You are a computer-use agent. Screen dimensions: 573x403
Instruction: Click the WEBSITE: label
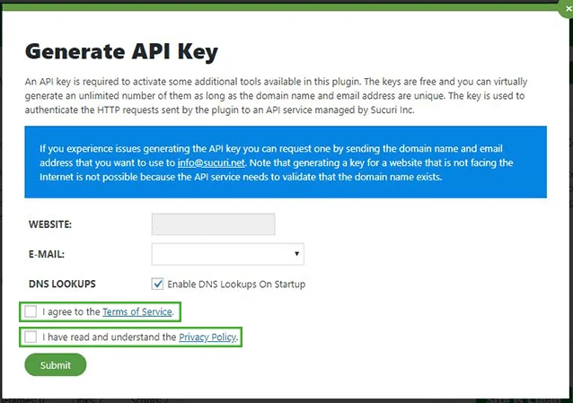click(50, 224)
